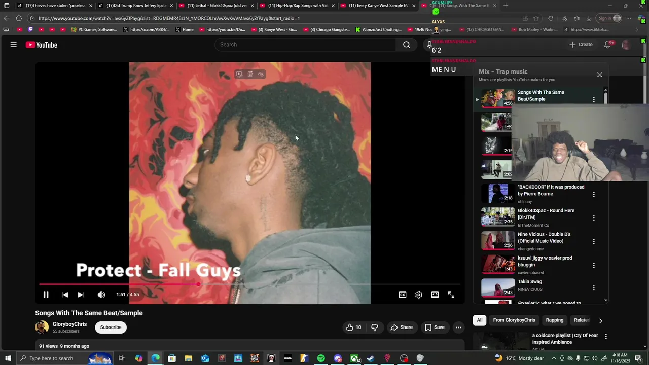This screenshot has width=649, height=365.
Task: Click into the YouTube search field
Action: 306,45
